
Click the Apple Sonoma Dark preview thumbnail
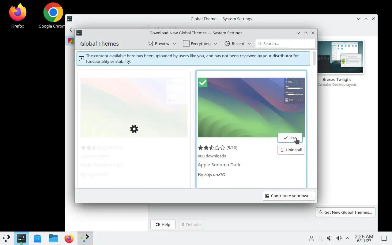point(251,107)
